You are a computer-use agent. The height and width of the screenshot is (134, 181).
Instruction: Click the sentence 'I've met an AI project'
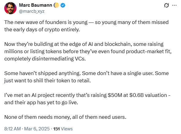tap(87, 99)
